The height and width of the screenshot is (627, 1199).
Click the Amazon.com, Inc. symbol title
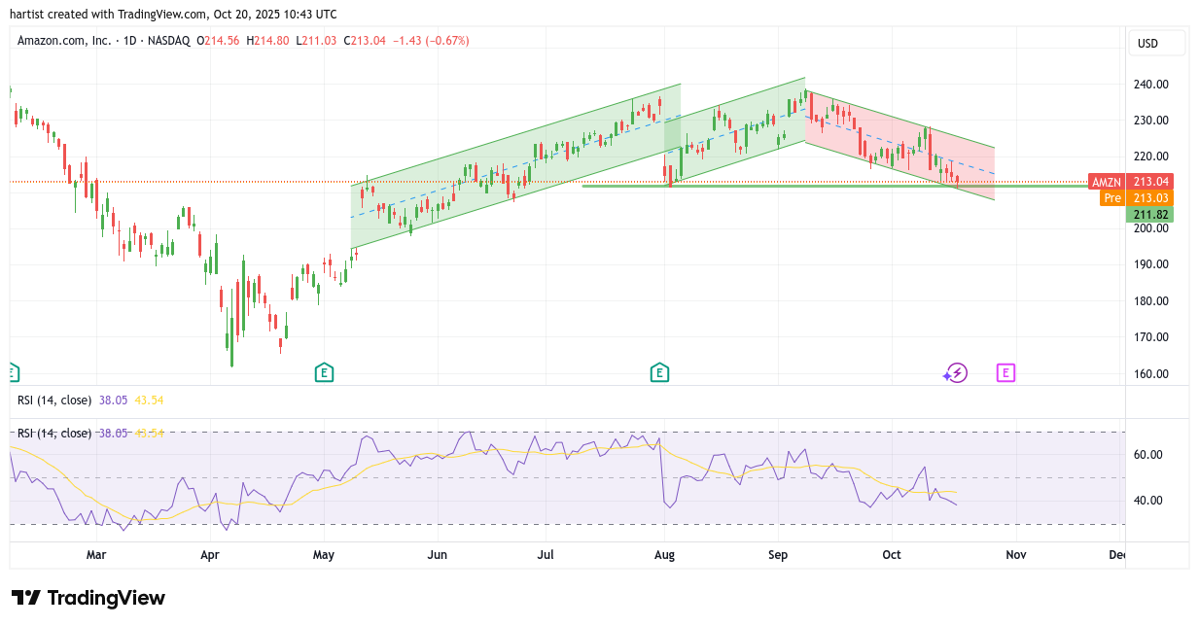pos(64,41)
